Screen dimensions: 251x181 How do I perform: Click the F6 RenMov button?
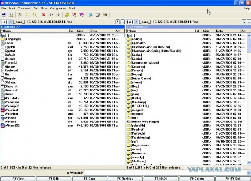125,179
